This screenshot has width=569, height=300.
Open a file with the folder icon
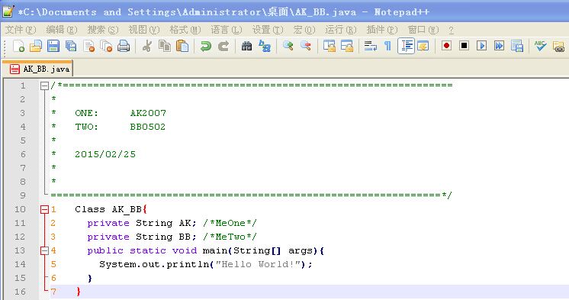[x=36, y=46]
